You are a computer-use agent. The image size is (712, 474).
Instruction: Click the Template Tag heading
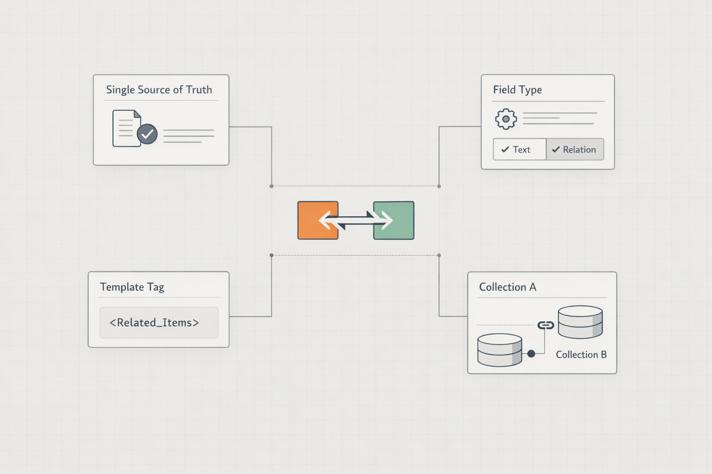point(132,287)
